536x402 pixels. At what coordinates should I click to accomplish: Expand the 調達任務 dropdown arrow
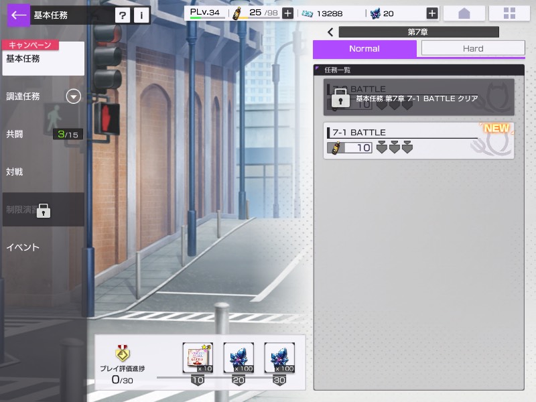(x=74, y=96)
